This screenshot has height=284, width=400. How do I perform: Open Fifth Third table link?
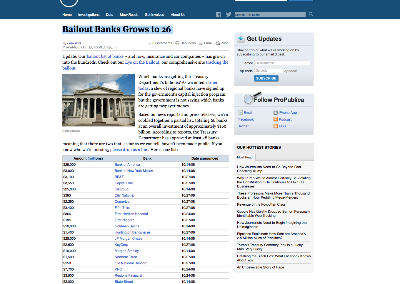(x=122, y=208)
